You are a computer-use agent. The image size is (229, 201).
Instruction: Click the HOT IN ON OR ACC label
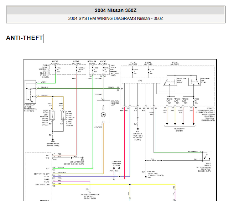click(92, 62)
